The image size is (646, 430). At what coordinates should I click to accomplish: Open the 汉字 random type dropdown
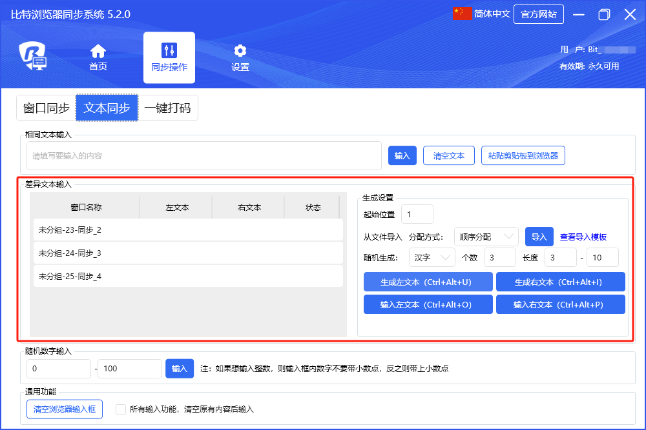click(x=432, y=257)
